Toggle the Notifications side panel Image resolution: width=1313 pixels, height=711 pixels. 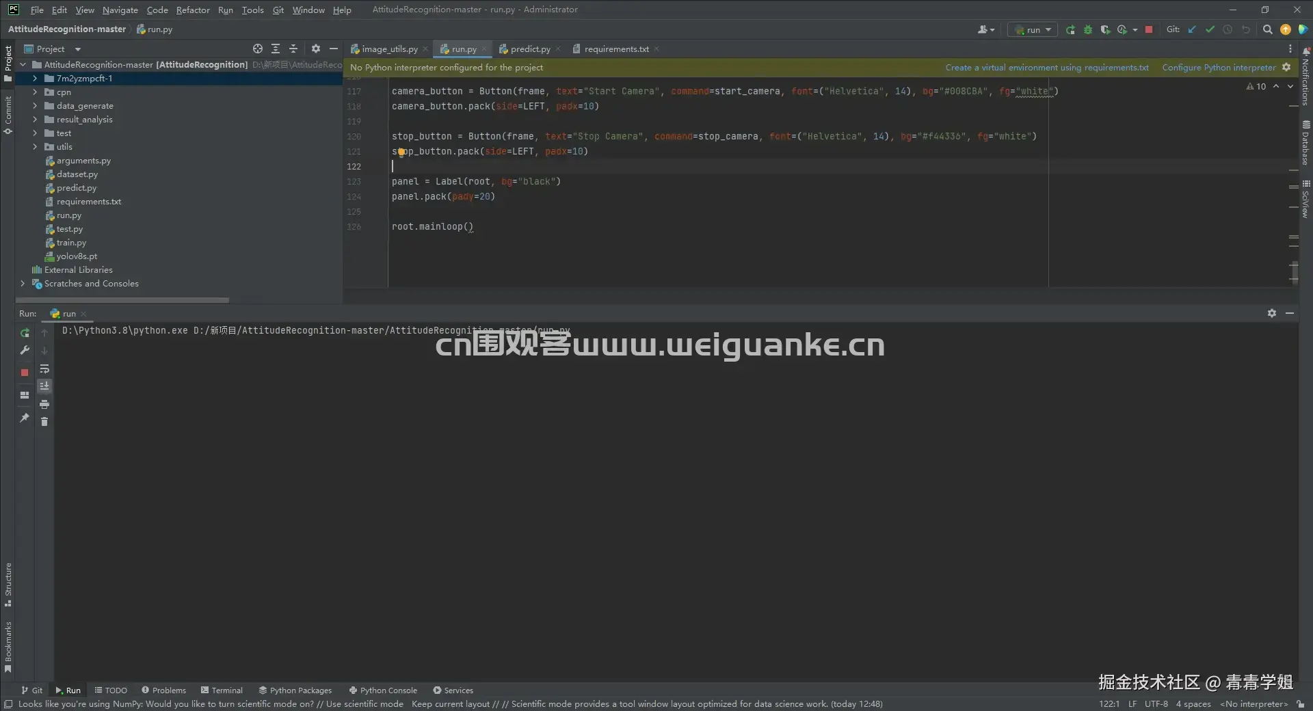pyautogui.click(x=1305, y=77)
